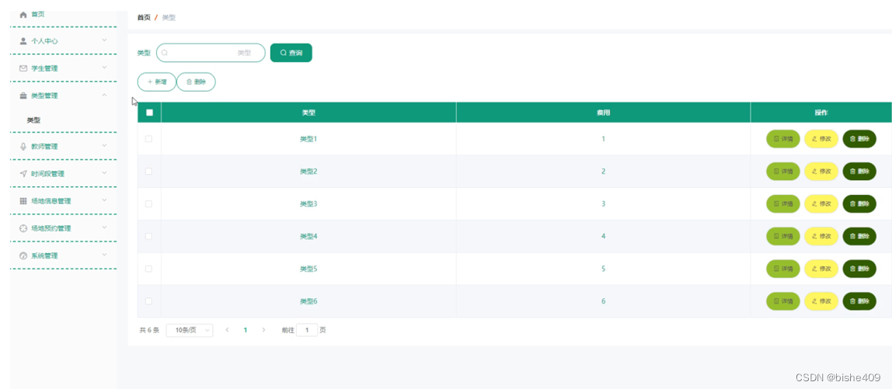Toggle the select-all checkbox in table header
892x389 pixels.
150,113
